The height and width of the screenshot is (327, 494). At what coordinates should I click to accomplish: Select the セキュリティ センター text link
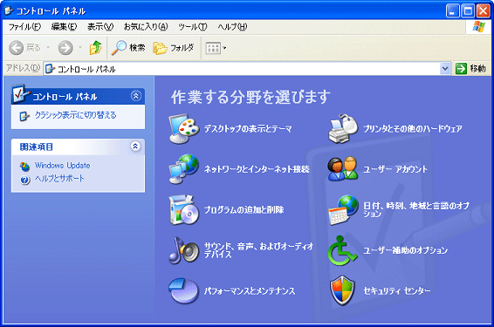(396, 290)
